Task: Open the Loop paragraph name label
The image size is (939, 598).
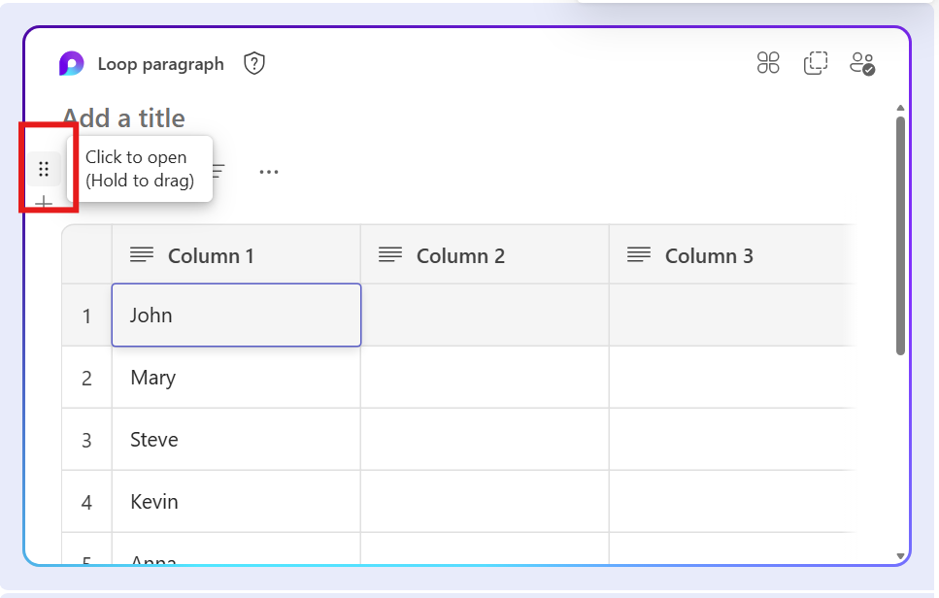Action: [x=160, y=64]
